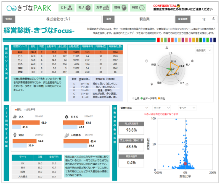The width and height of the screenshot is (220, 185).
Task: Click money icon beside radar カネ axis
Action: [187, 85]
